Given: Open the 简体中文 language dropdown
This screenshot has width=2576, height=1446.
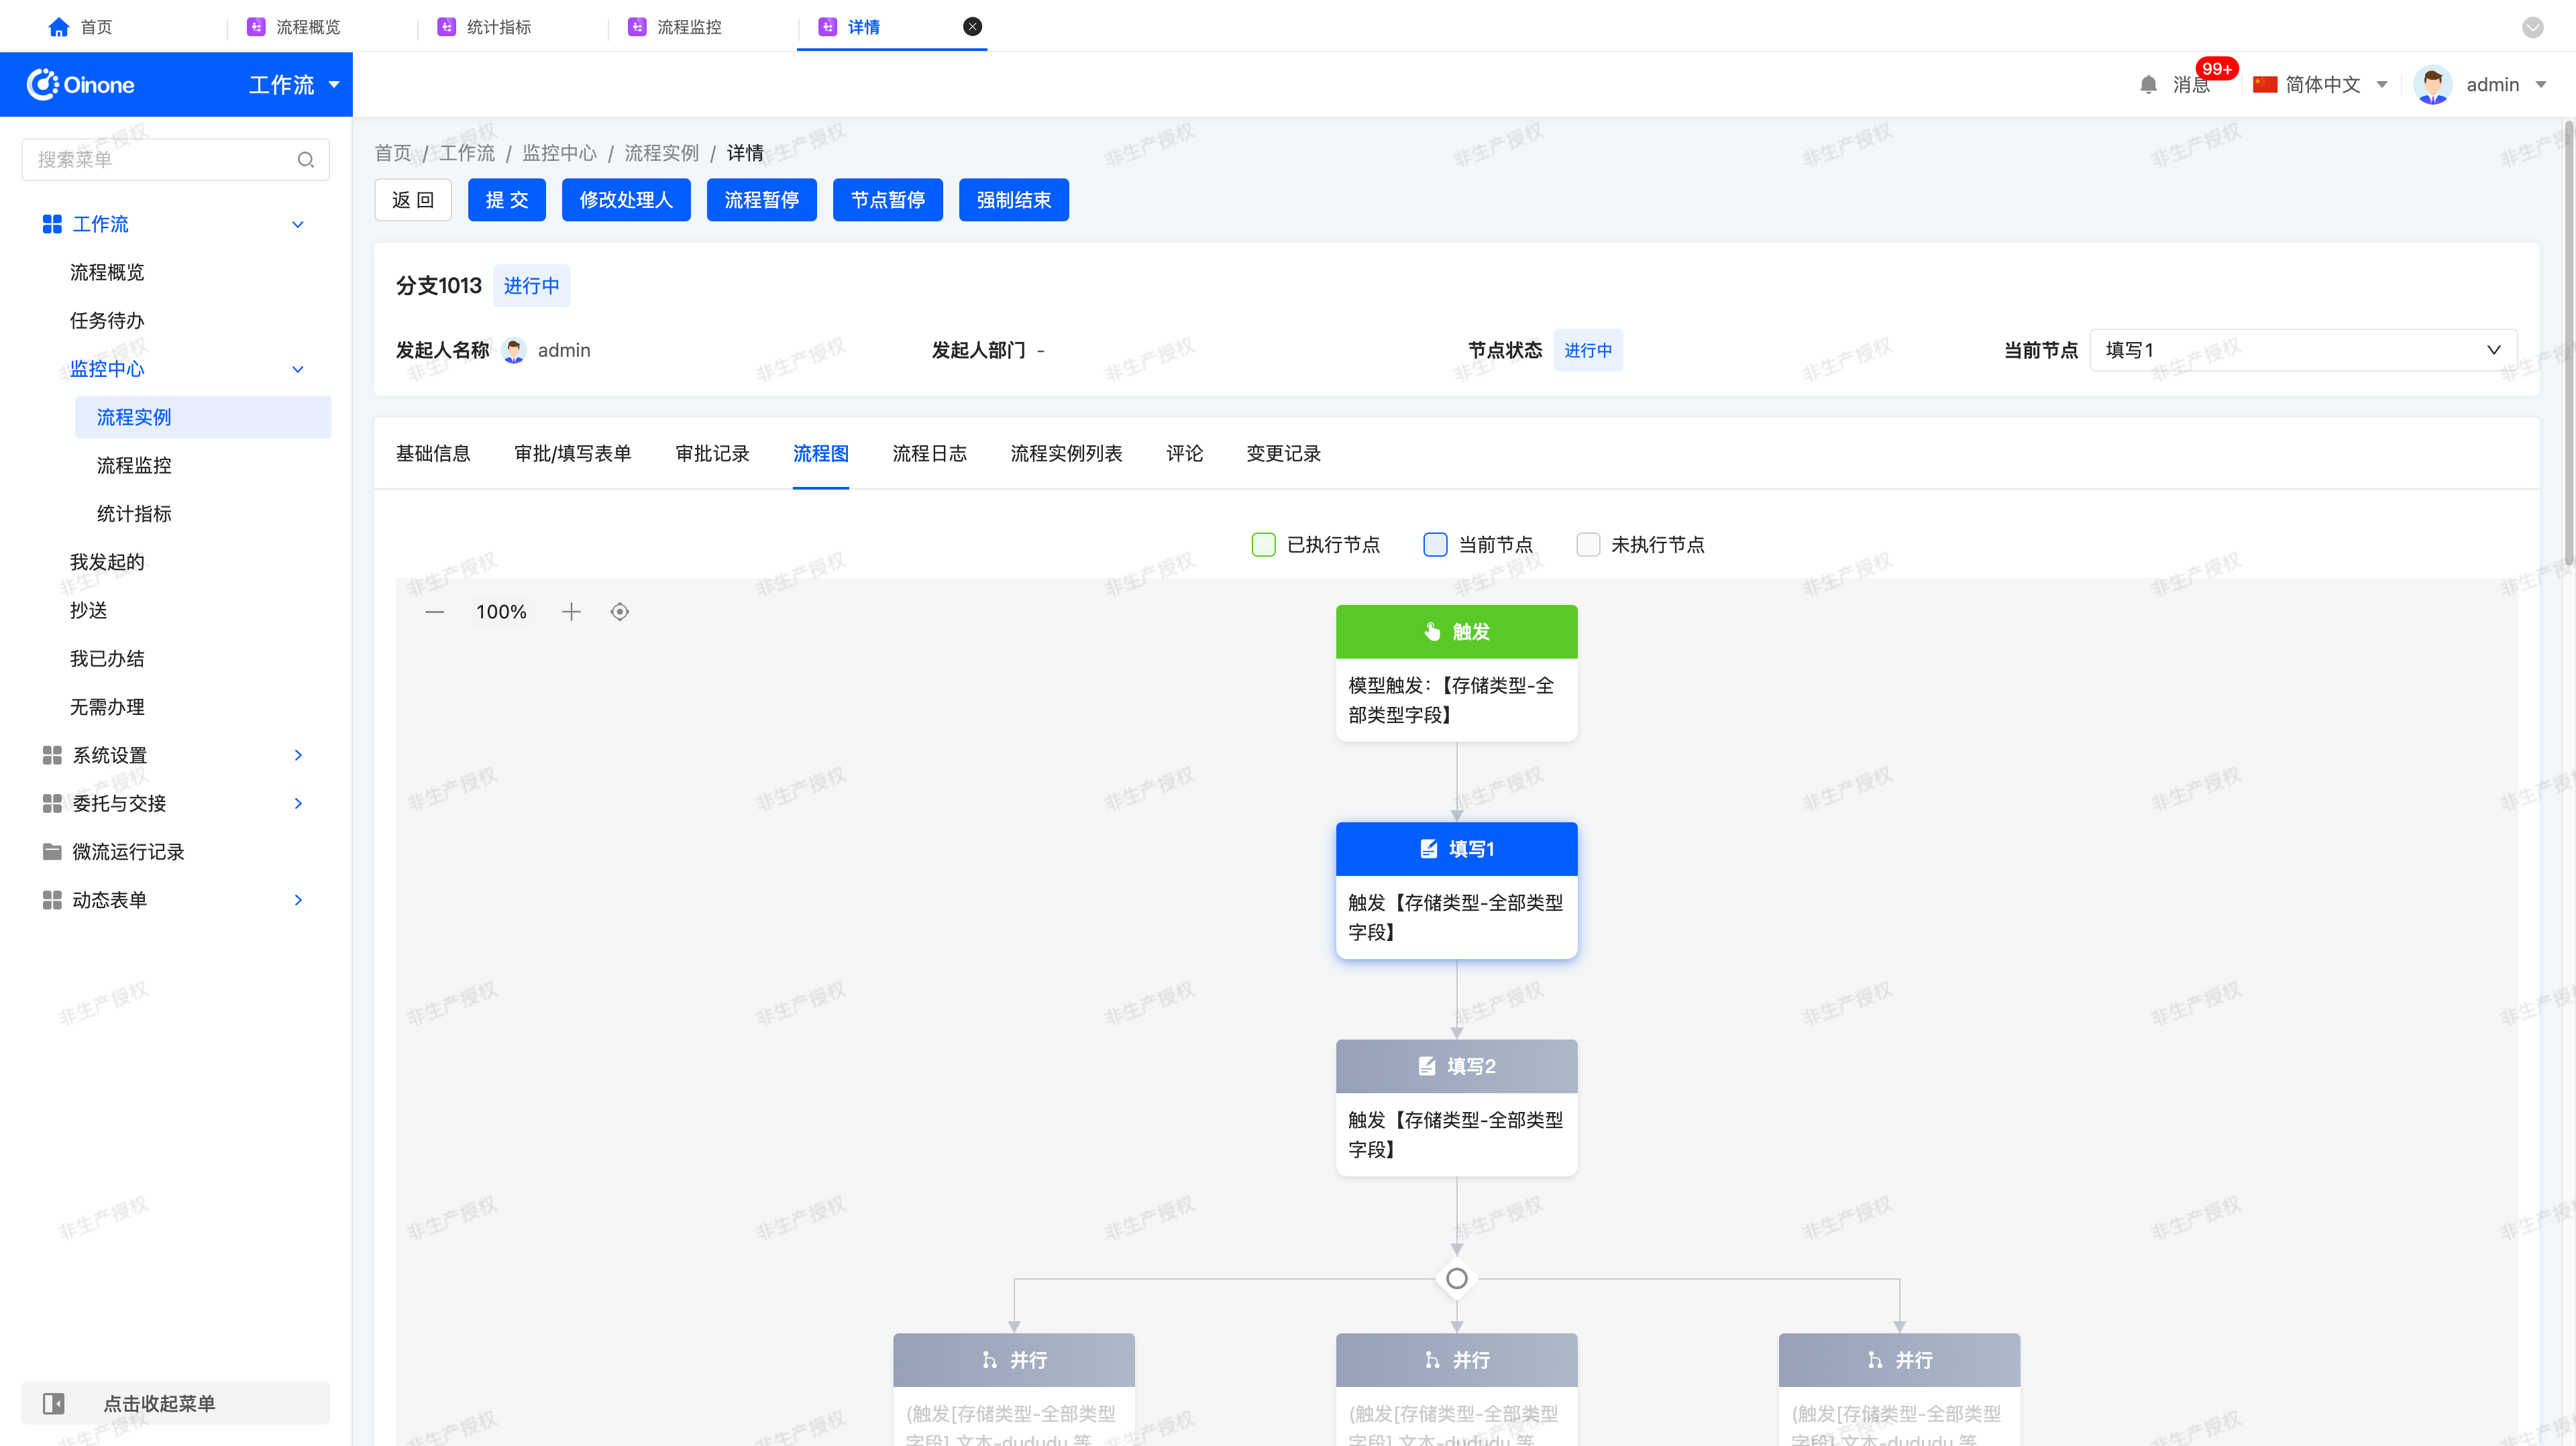Looking at the screenshot, I should [2322, 85].
